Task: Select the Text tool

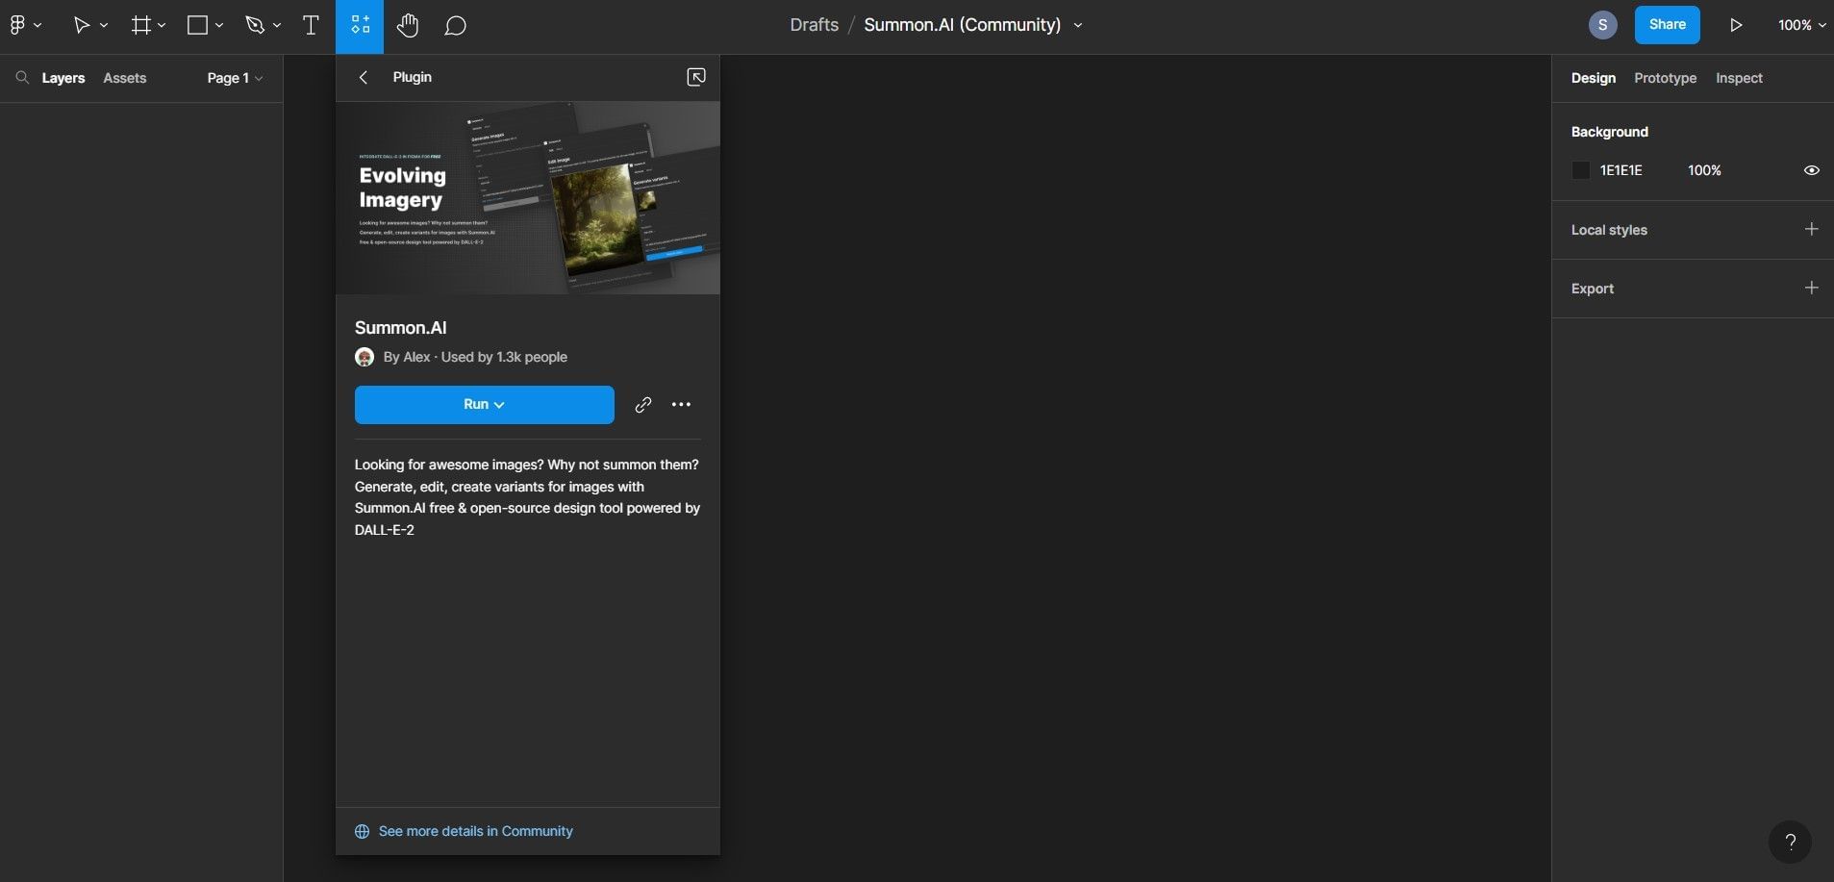Action: (x=310, y=25)
